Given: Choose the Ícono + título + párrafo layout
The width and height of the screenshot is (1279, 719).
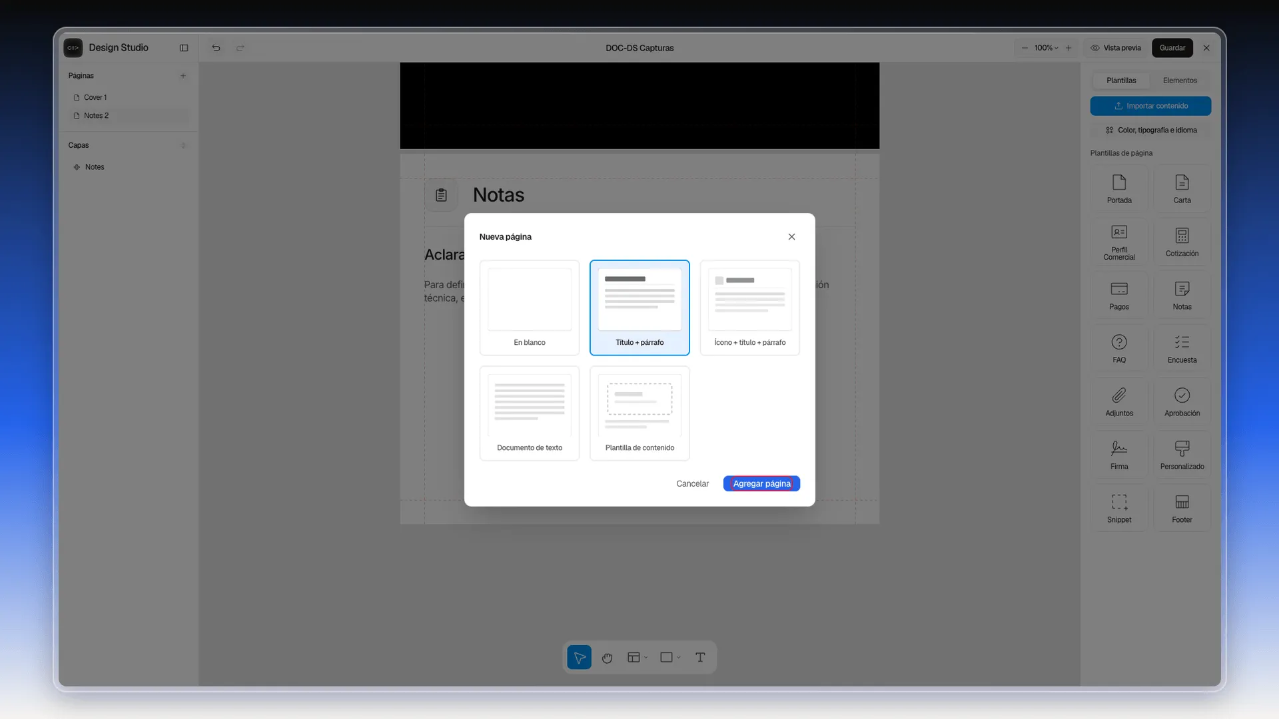Looking at the screenshot, I should click(x=750, y=308).
